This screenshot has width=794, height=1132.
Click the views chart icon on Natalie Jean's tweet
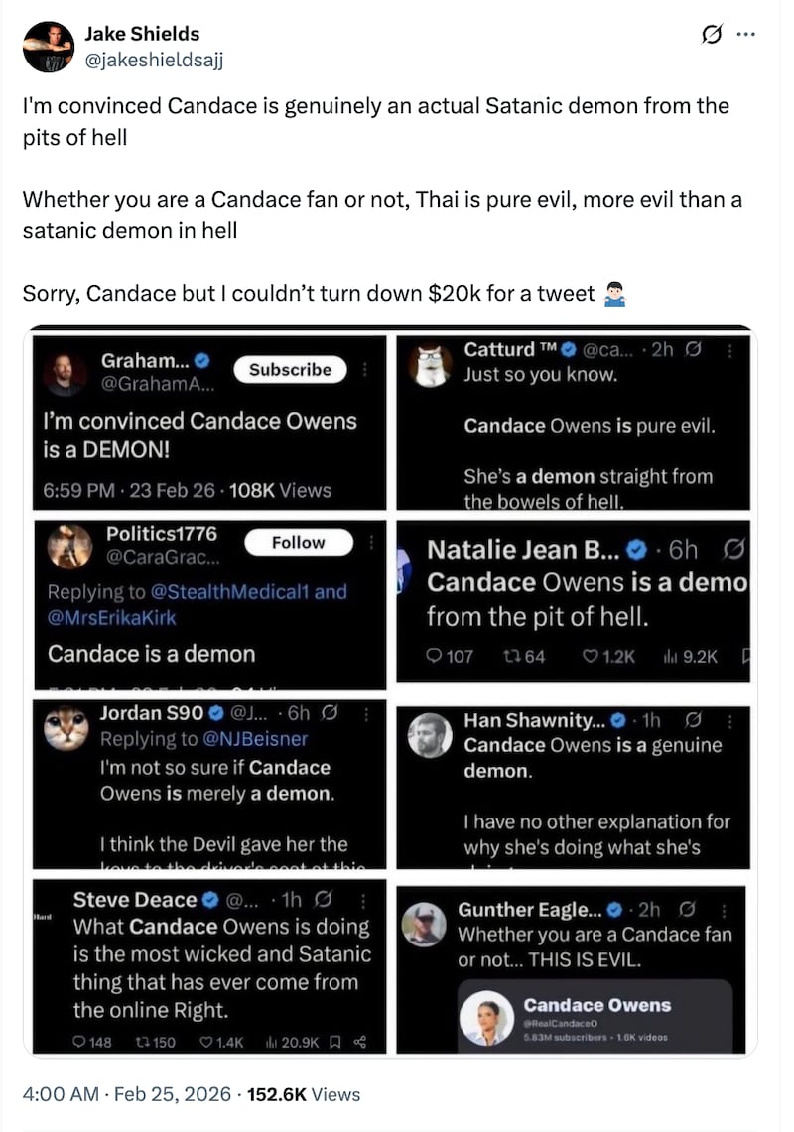click(668, 656)
